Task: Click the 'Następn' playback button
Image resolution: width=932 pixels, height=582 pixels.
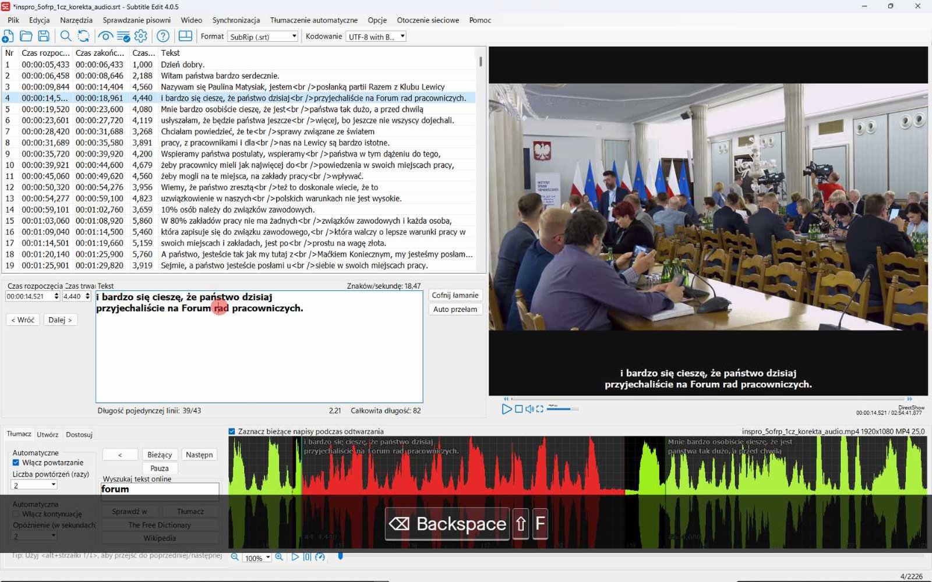Action: click(199, 455)
